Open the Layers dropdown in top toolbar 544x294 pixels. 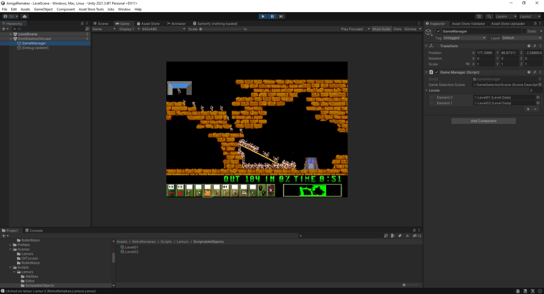[x=506, y=16]
